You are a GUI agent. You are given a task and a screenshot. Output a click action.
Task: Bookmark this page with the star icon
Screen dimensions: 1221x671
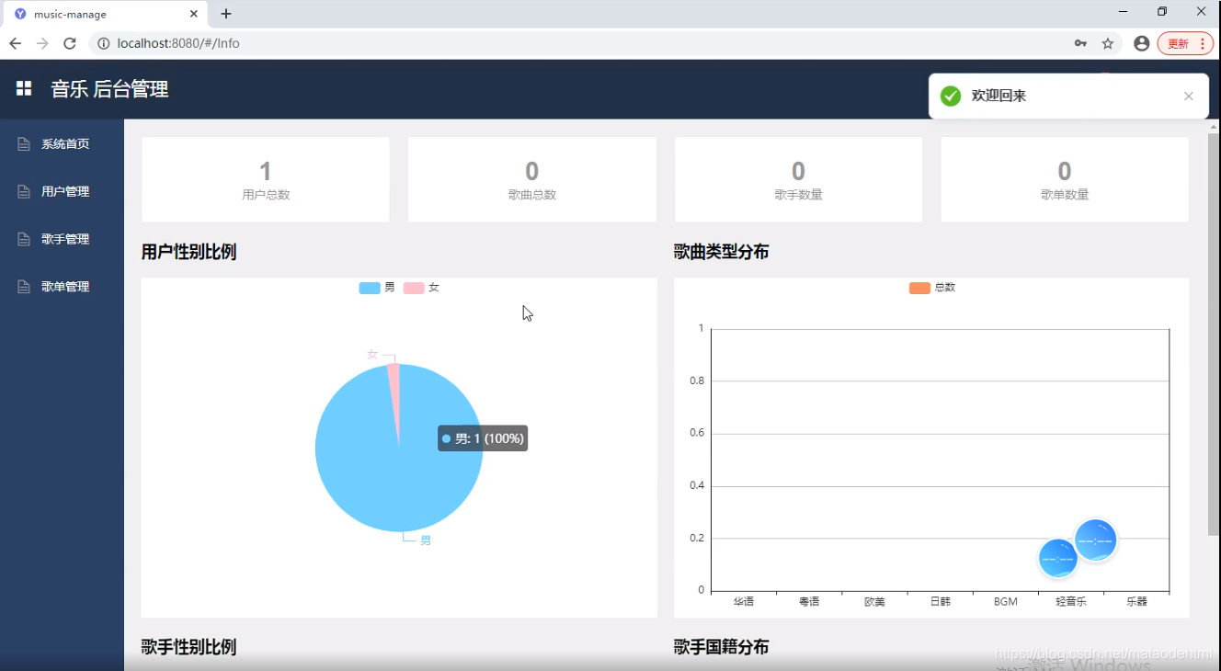[1108, 43]
